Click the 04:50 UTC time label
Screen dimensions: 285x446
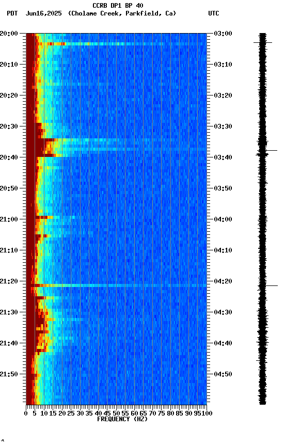click(x=223, y=374)
